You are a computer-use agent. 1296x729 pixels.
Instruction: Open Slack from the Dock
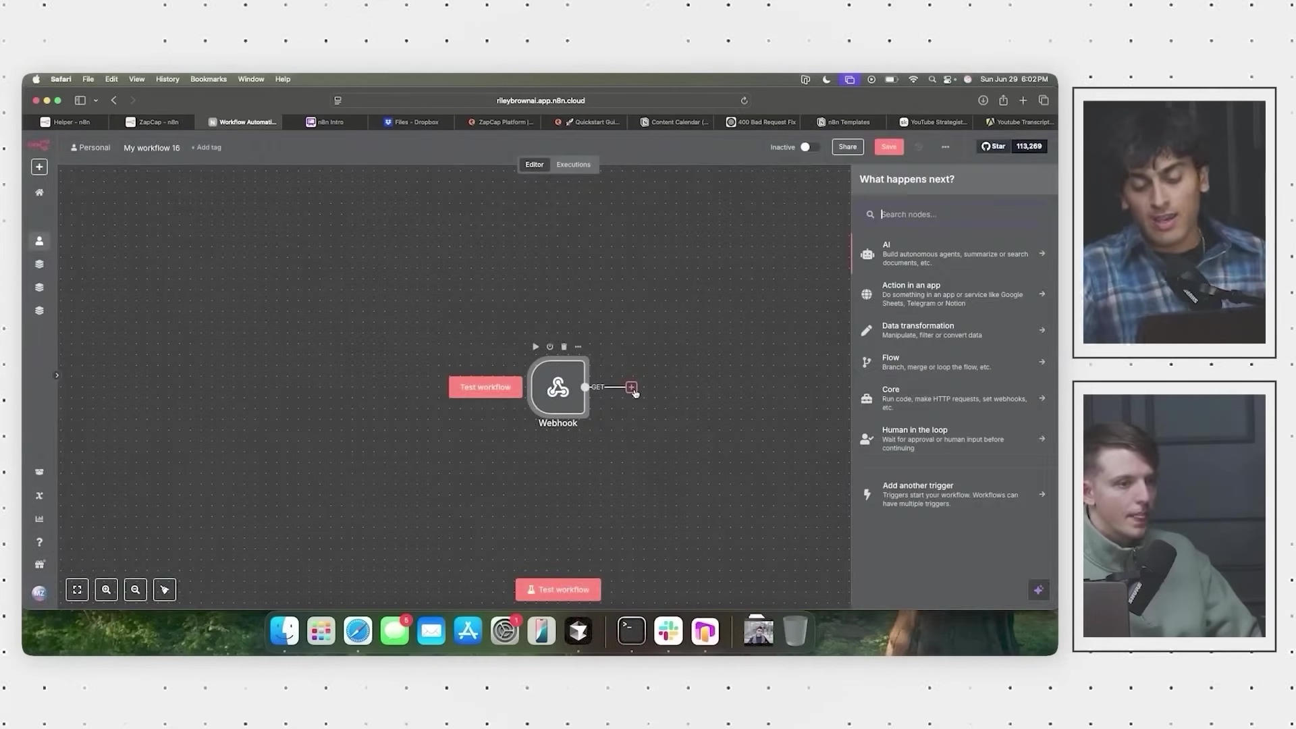[668, 631]
